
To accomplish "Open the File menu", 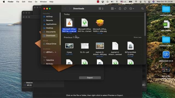I will coord(17,2).
